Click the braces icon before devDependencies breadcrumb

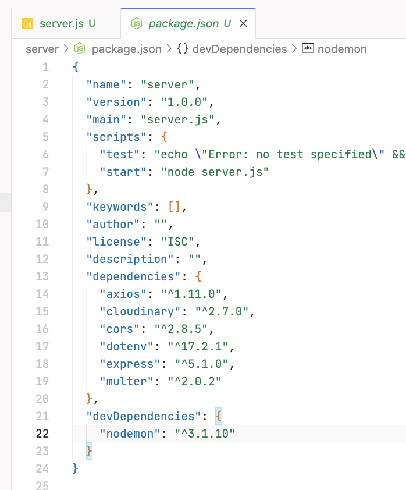click(183, 49)
